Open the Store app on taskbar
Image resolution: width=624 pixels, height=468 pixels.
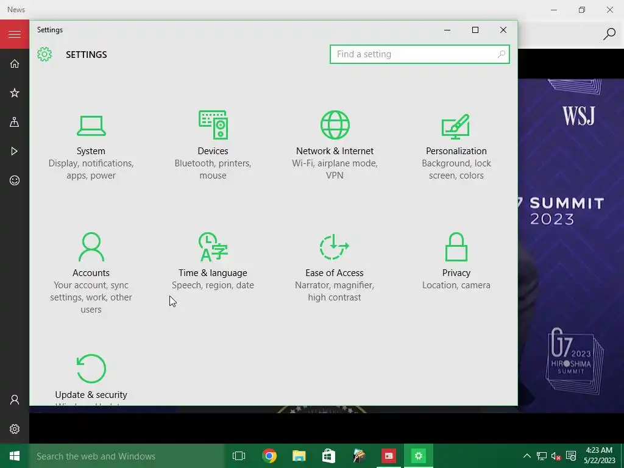pyautogui.click(x=328, y=456)
